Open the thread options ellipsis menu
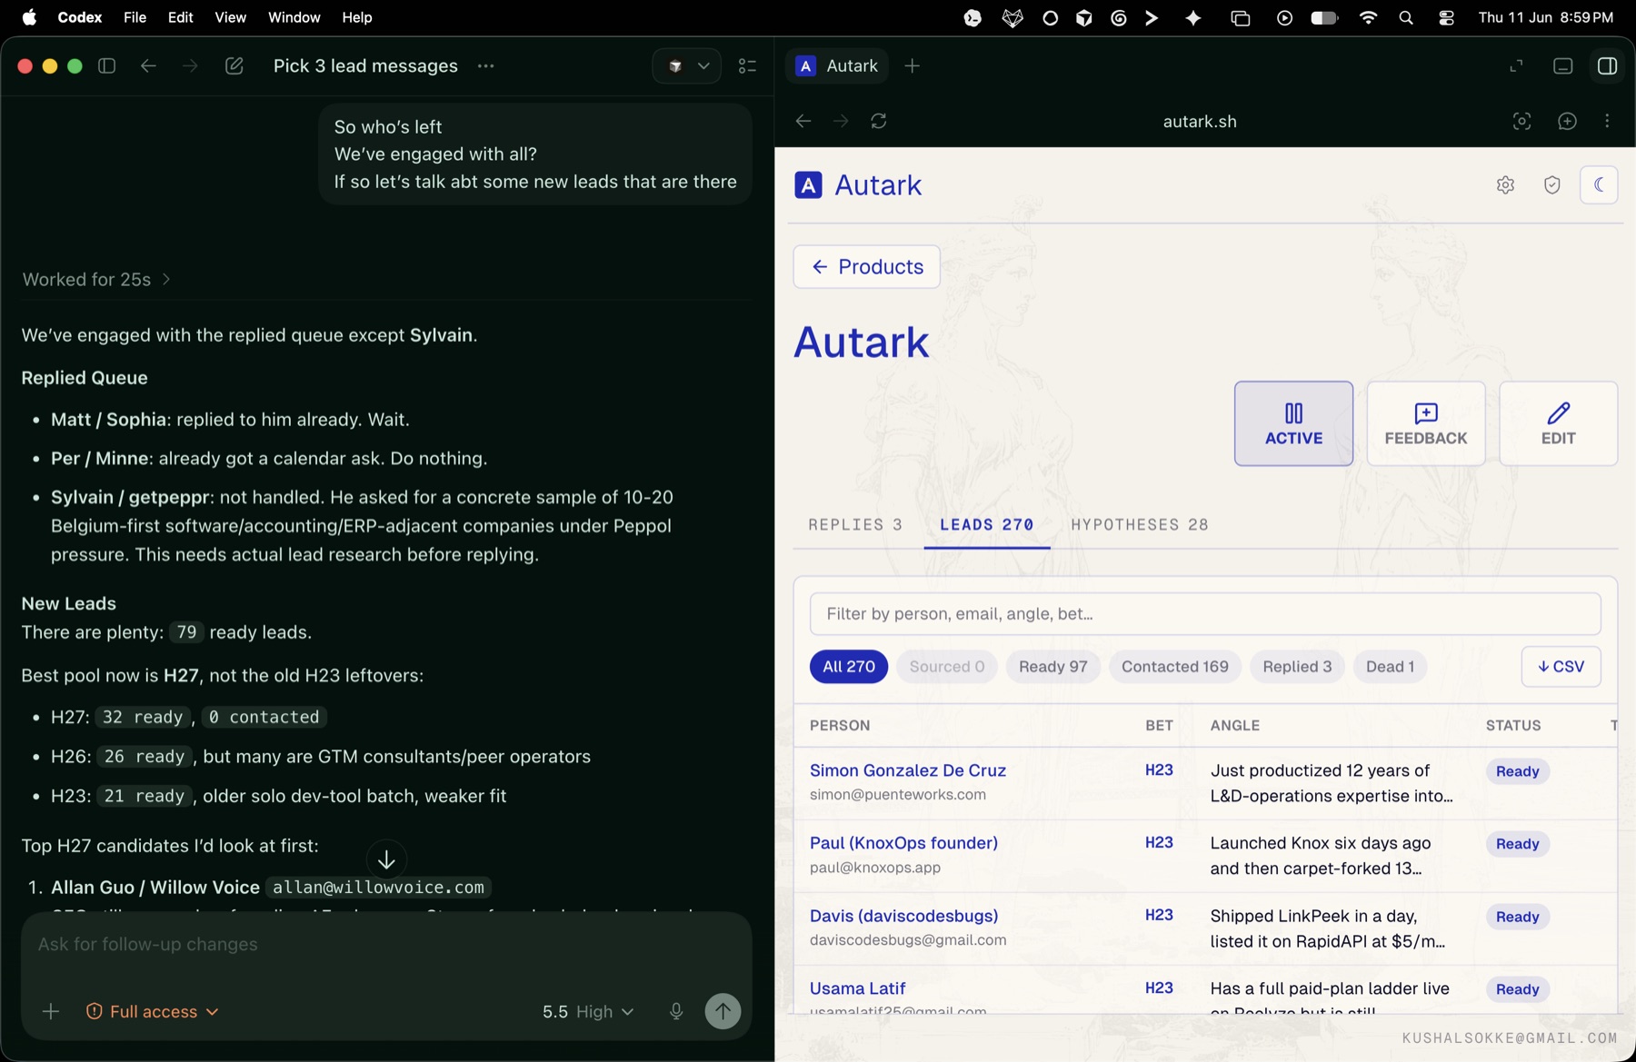This screenshot has width=1636, height=1062. tap(486, 66)
